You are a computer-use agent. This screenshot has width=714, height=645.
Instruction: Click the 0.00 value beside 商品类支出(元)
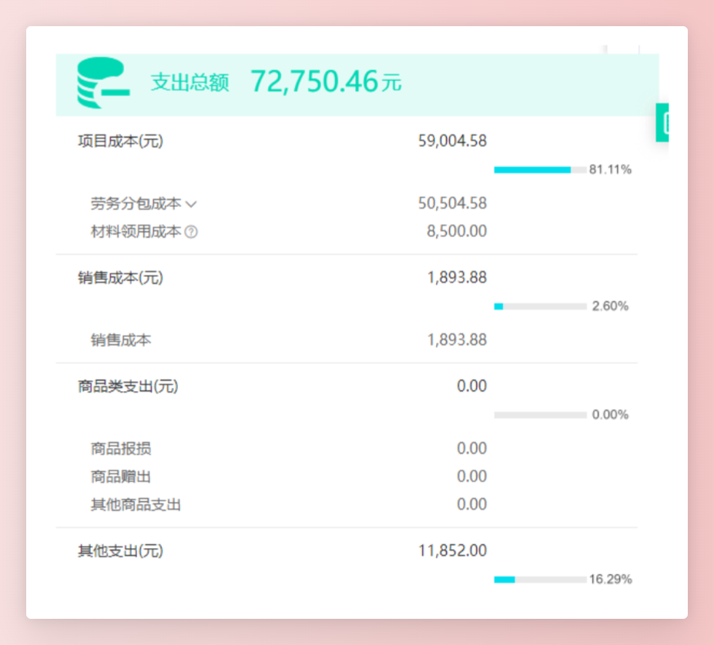click(471, 386)
